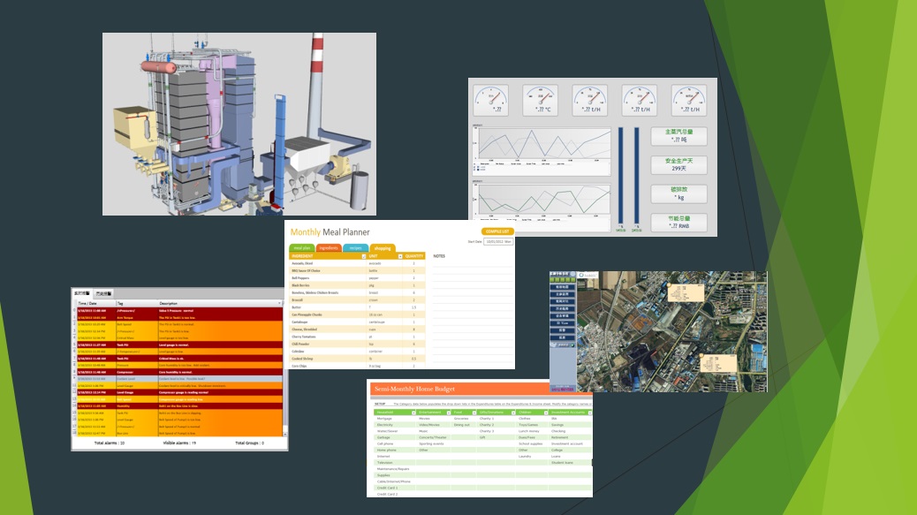
Task: Expand the Household column dropdown in budget
Action: pos(413,412)
